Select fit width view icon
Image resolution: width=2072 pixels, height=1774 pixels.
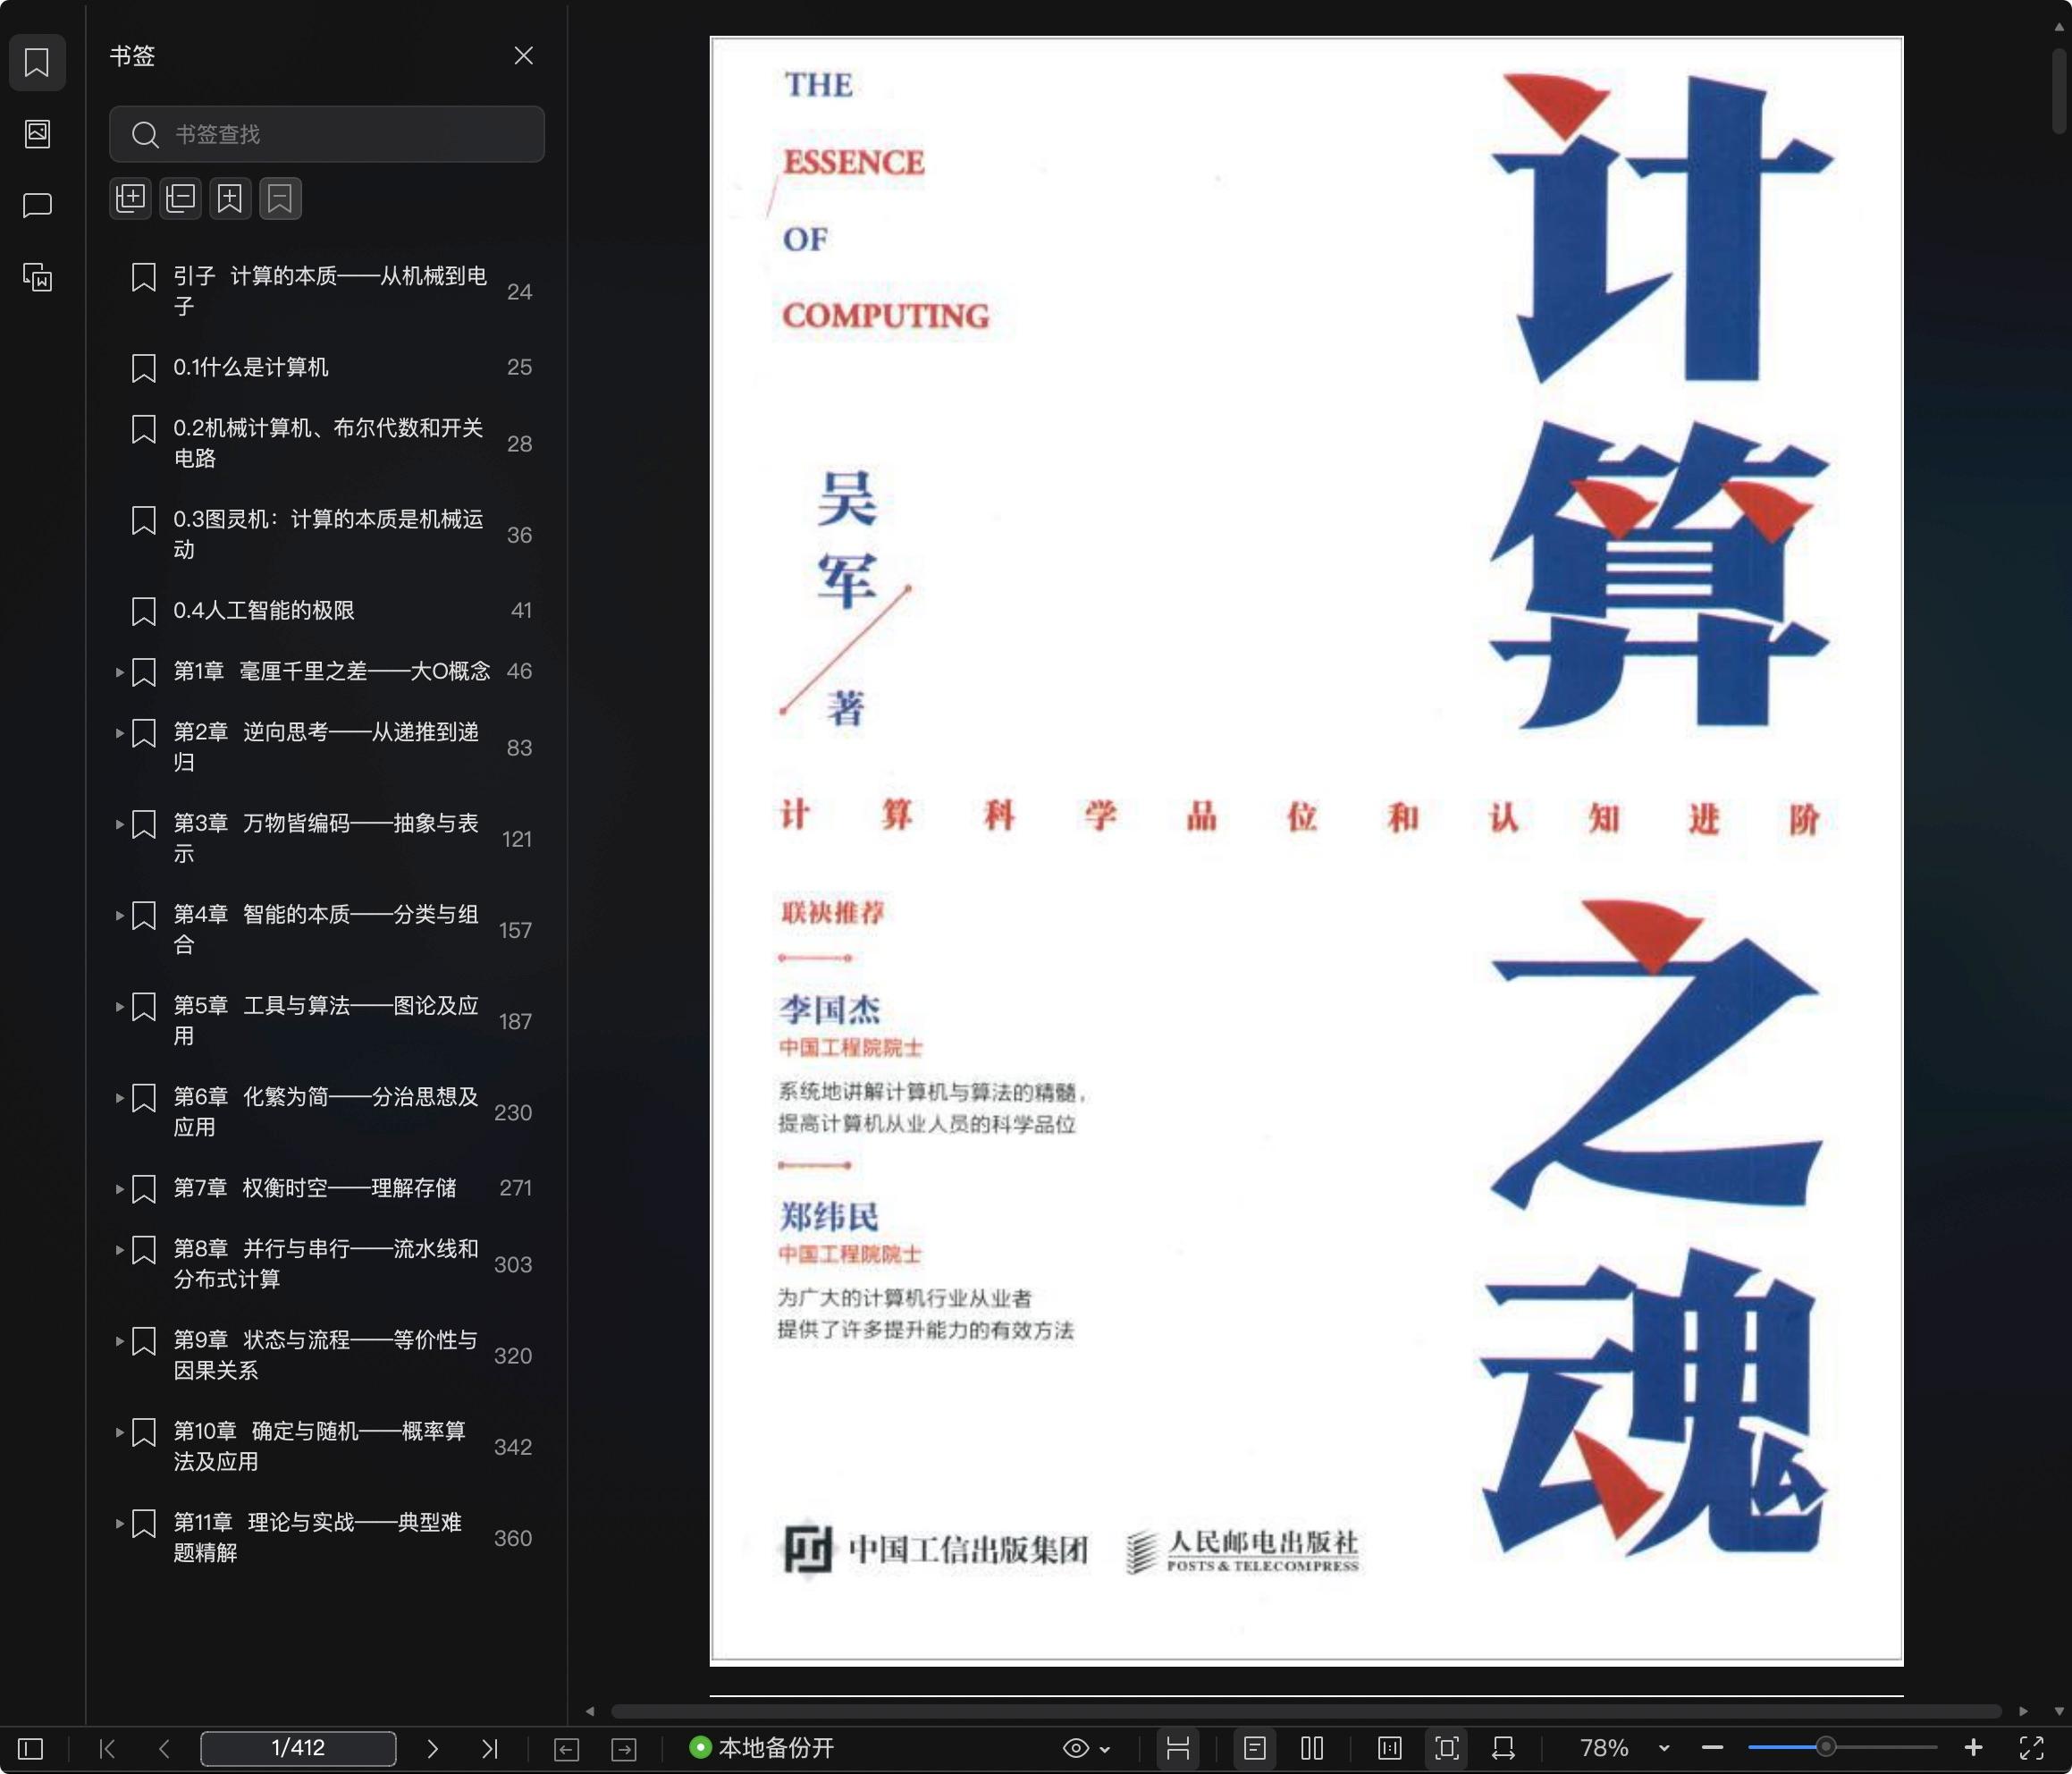1503,1748
